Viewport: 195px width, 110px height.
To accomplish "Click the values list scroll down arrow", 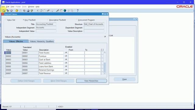I will coord(105,74).
